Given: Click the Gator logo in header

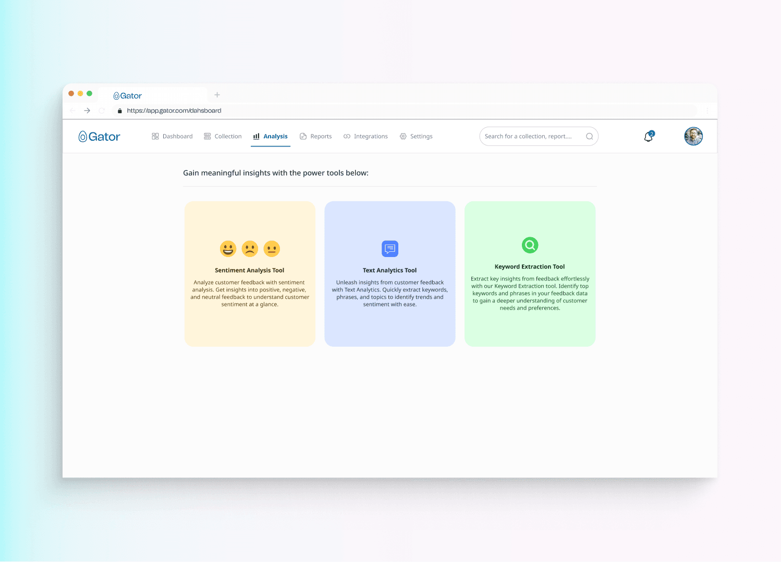Looking at the screenshot, I should pos(99,137).
